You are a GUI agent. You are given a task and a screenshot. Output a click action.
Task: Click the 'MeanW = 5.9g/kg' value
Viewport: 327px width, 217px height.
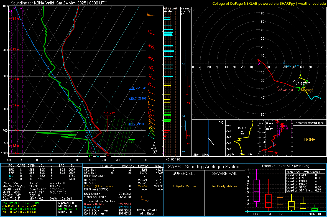click(14, 186)
